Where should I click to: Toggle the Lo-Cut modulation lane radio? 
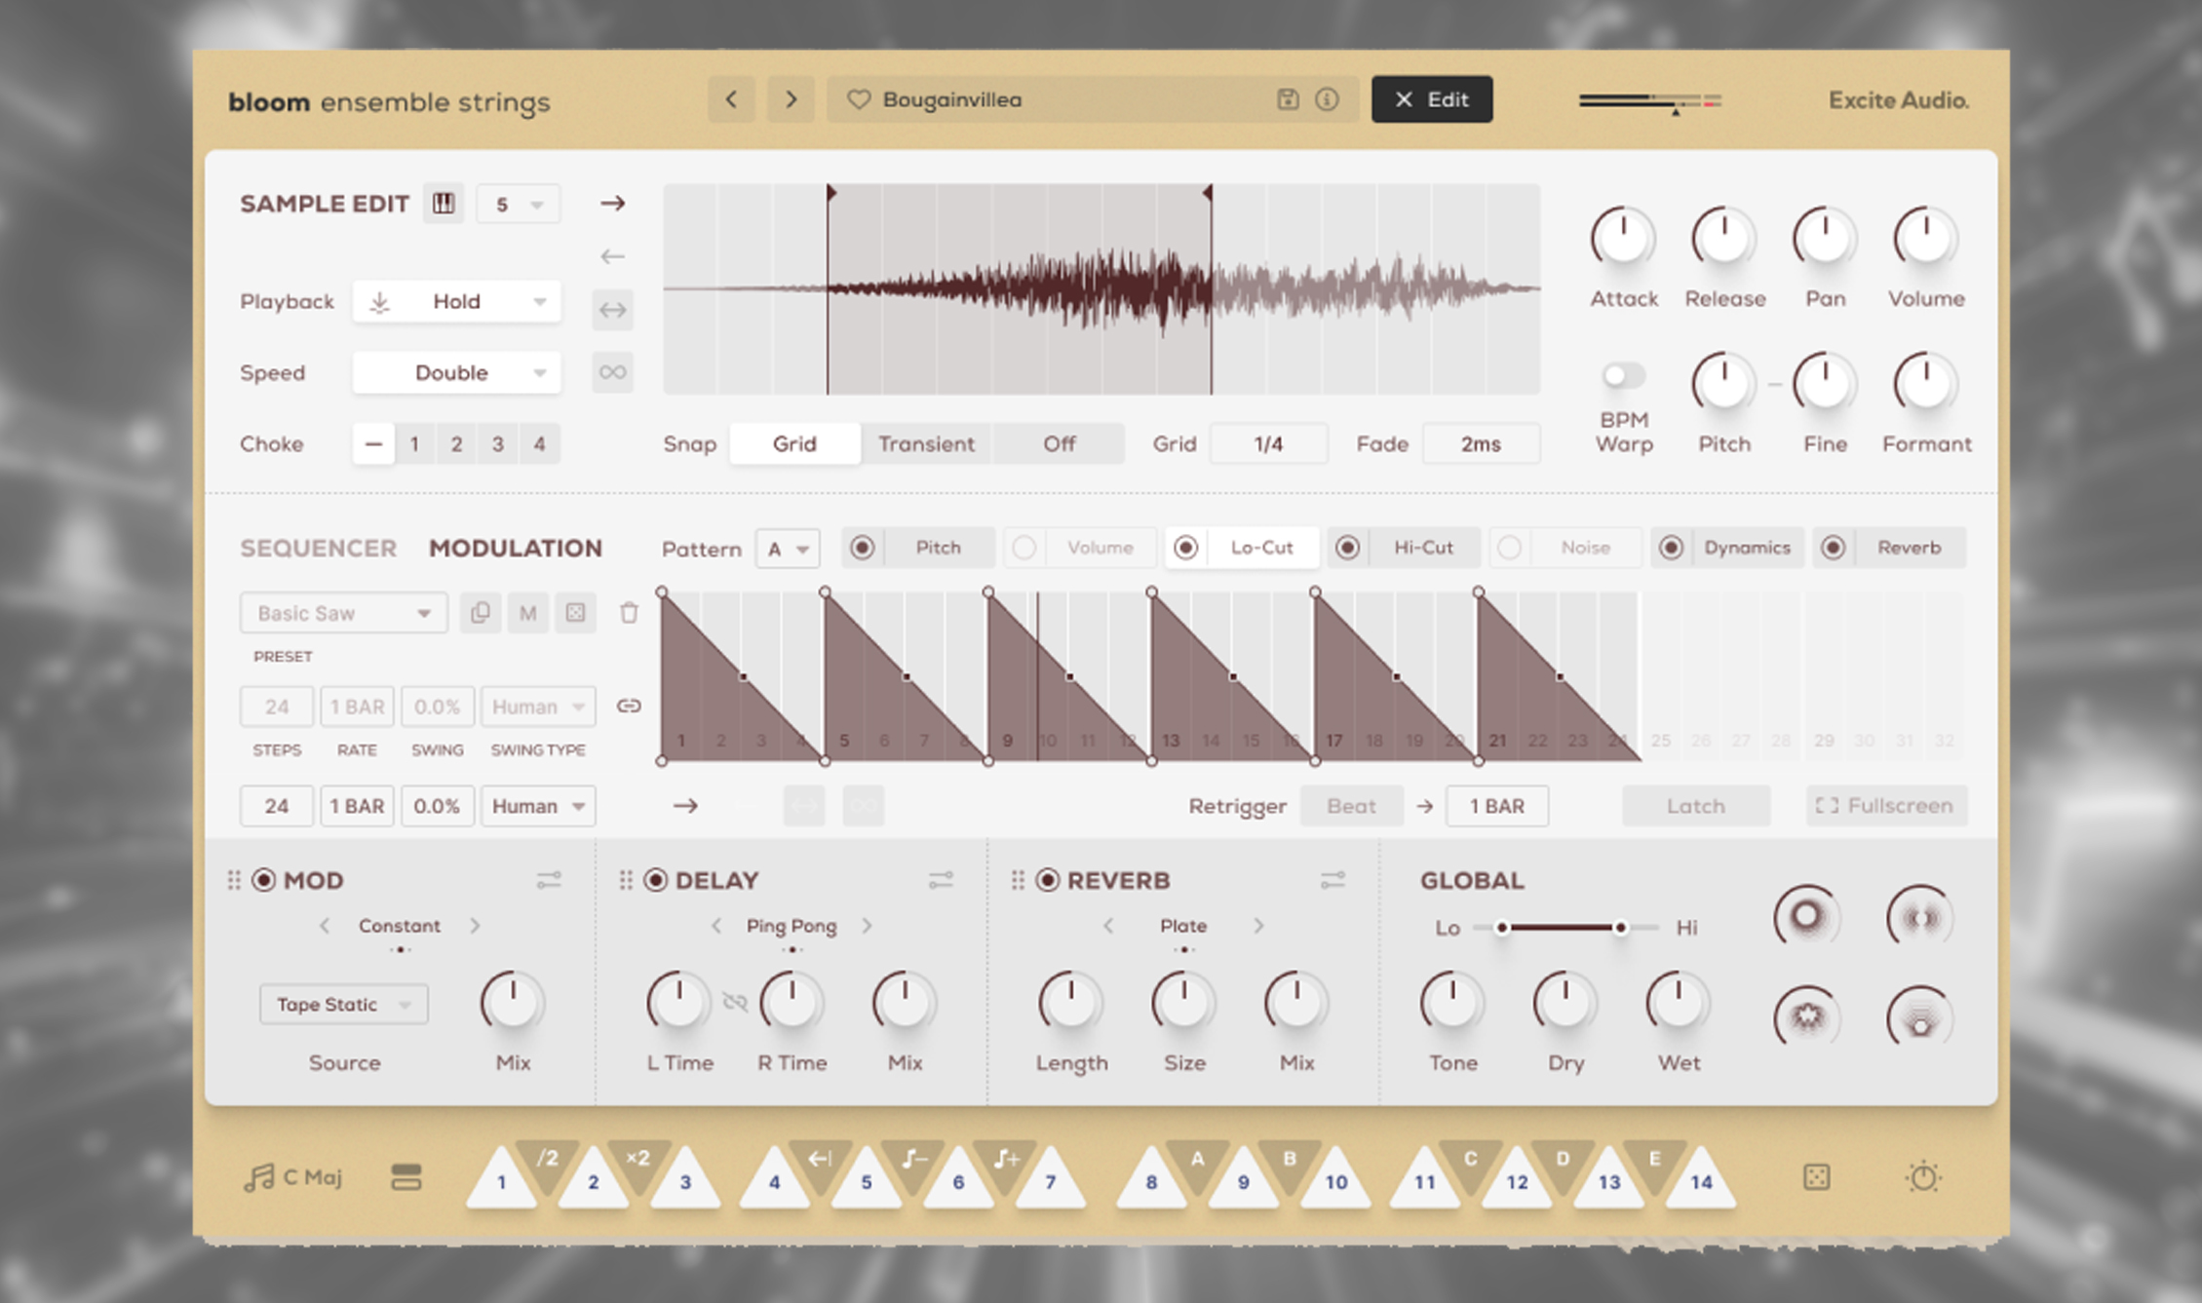coord(1185,548)
